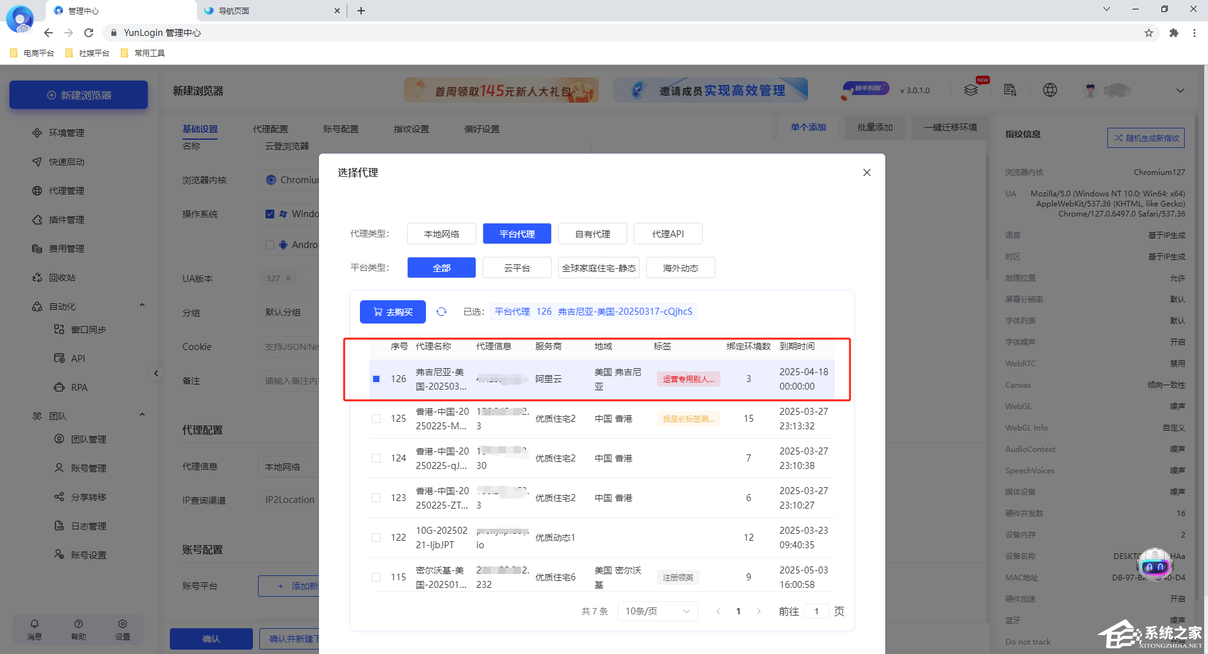The height and width of the screenshot is (654, 1208).
Task: Click 随机生成新指纹 to regenerate fingerprint
Action: 1146,138
